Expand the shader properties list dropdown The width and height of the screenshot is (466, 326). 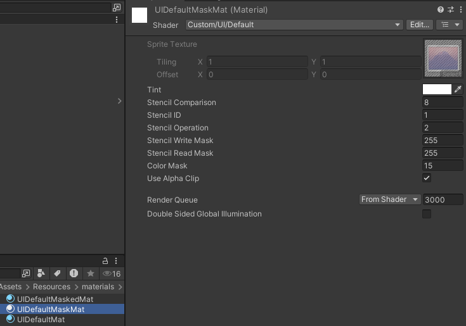point(450,25)
